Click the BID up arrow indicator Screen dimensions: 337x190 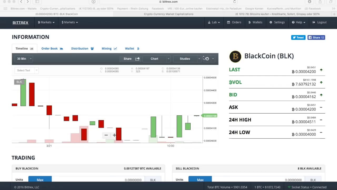tap(321, 95)
